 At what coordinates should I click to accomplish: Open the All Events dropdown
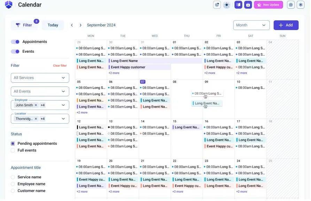click(x=40, y=91)
